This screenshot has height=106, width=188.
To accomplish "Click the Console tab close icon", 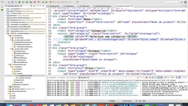I will (x=88, y=78).
